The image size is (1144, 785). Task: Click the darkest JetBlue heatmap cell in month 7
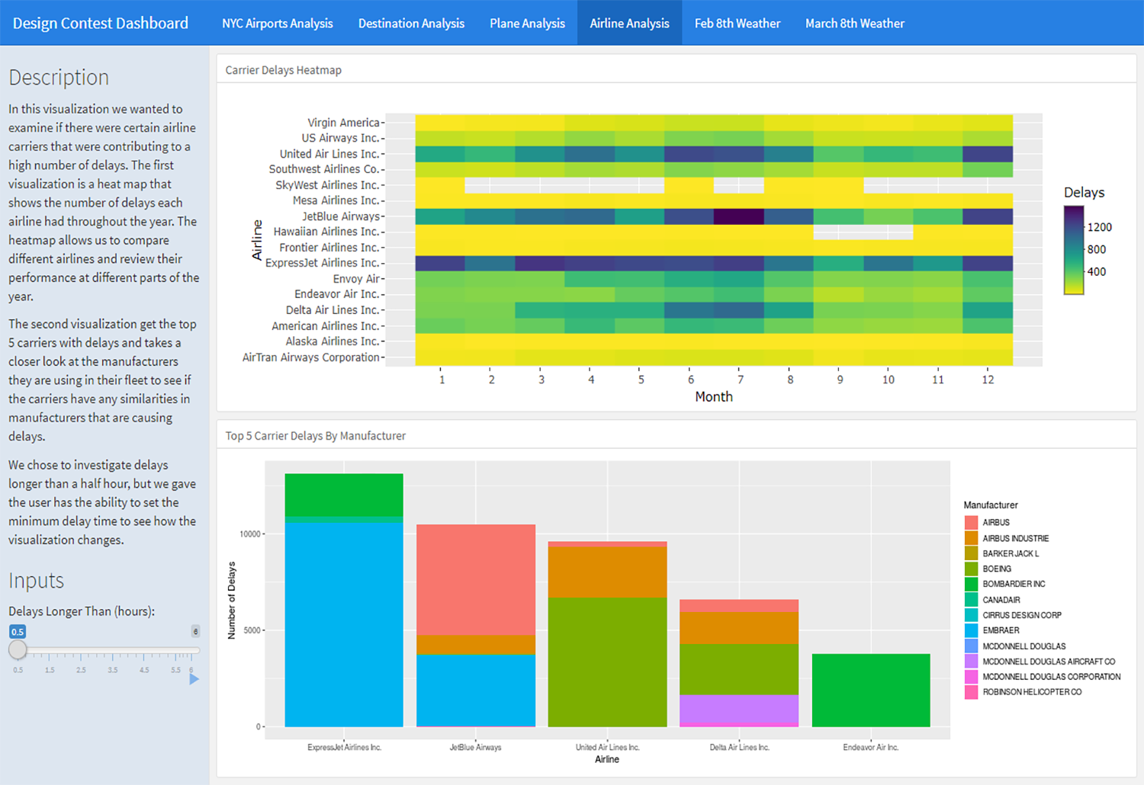(739, 216)
